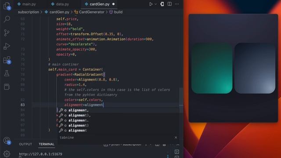Select the TERMINAL panel tab
Viewport: 281px width, 158px height.
(47, 144)
